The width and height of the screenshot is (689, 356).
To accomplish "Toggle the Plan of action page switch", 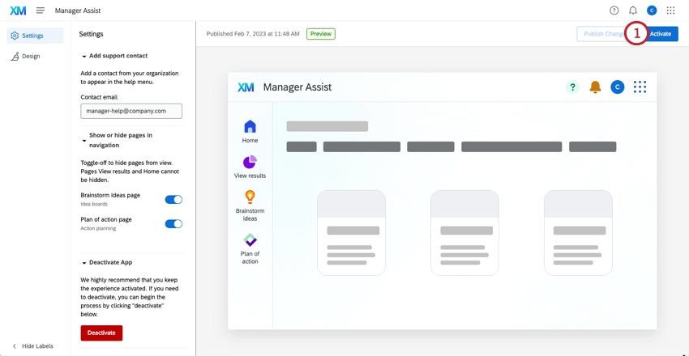I will [173, 223].
